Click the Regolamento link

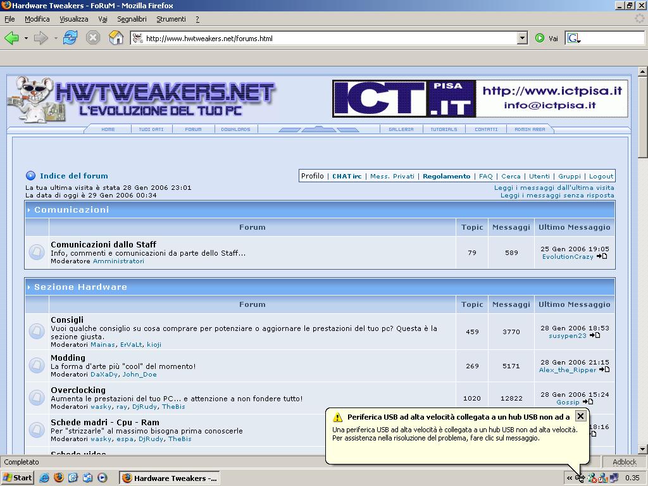point(446,176)
